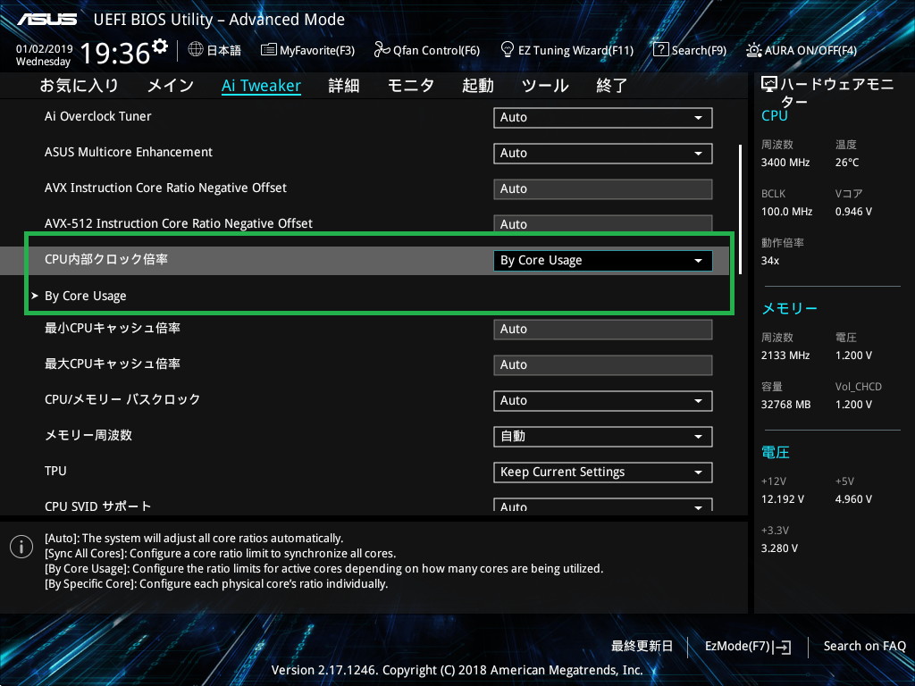The image size is (915, 686).
Task: Start EZ Tuning Wizard(F11)
Action: tap(567, 50)
